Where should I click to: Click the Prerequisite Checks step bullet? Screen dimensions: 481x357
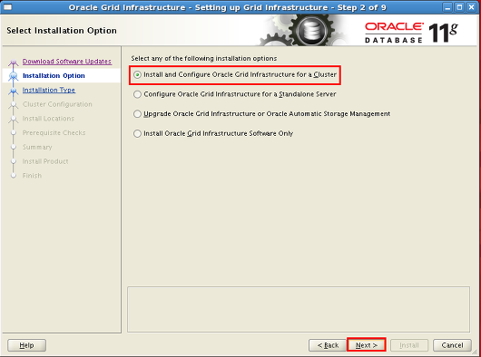14,133
